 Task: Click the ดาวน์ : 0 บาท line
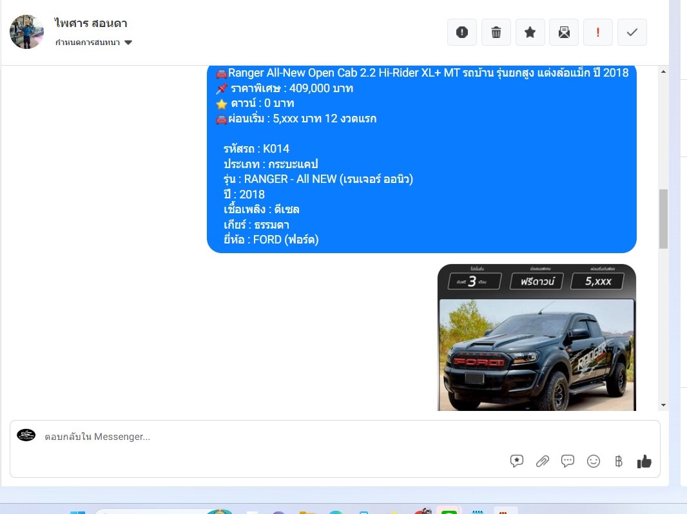(x=255, y=103)
